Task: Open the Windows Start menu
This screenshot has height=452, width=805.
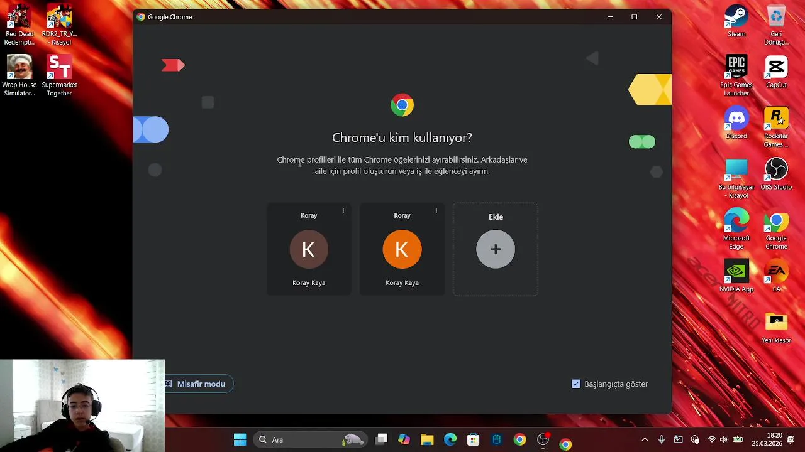Action: 240,439
